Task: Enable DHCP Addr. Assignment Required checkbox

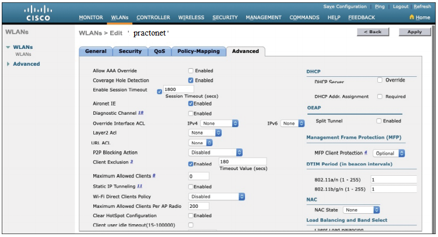Action: (380, 97)
